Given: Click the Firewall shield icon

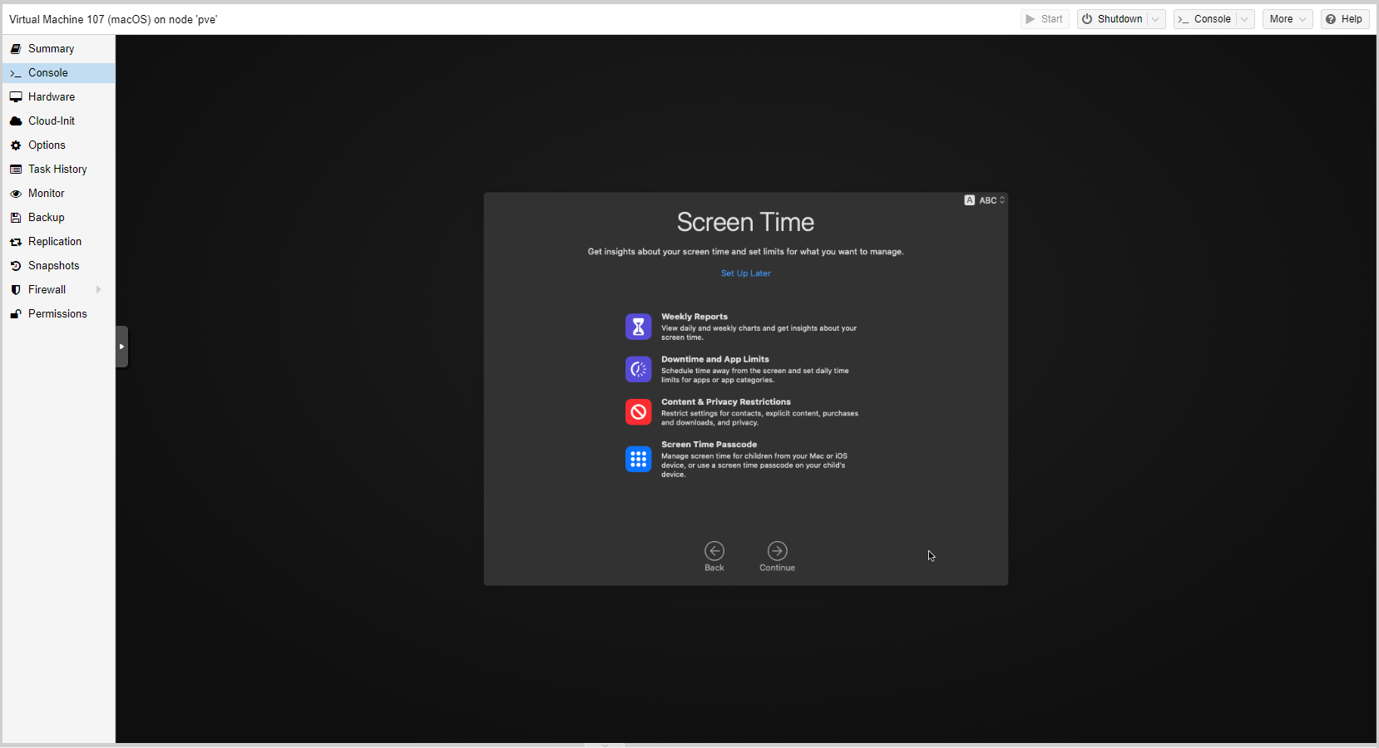Looking at the screenshot, I should click(16, 290).
